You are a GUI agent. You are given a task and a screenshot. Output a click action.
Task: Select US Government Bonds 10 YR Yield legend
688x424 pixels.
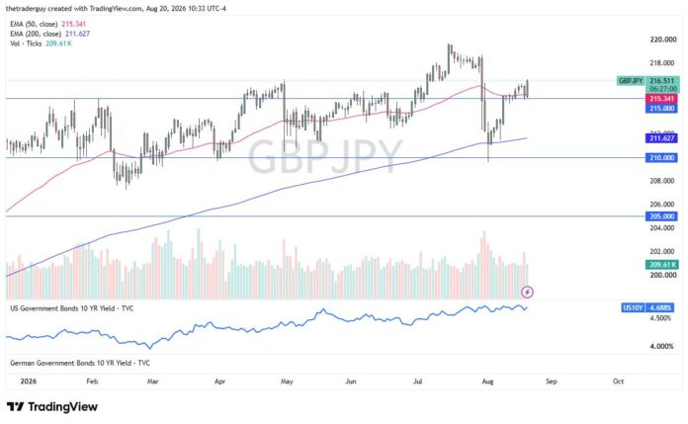tap(72, 308)
